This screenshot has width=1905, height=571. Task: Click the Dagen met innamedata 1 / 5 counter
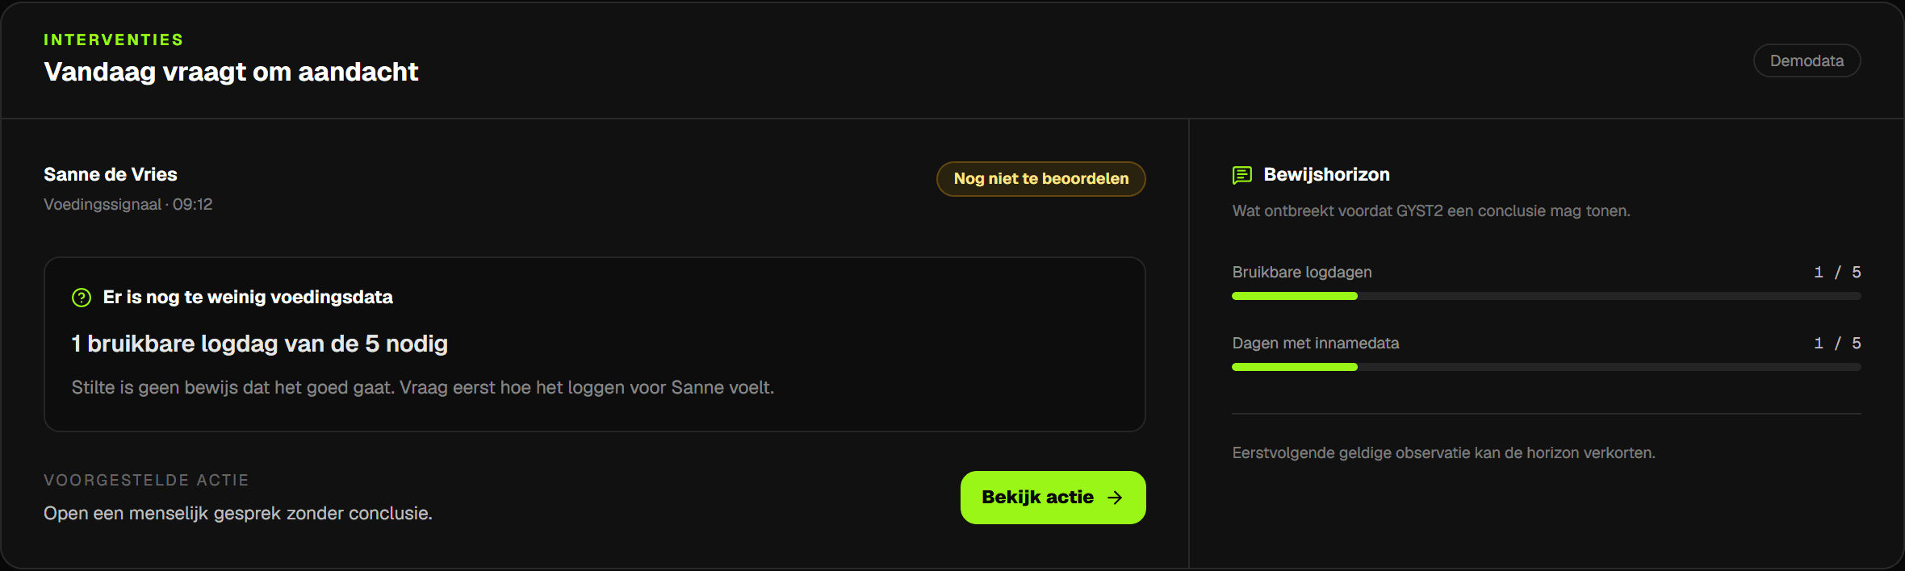tap(1837, 344)
